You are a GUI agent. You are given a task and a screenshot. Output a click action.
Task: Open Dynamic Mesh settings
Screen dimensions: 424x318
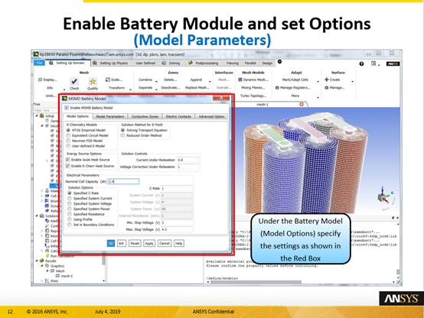(253, 79)
